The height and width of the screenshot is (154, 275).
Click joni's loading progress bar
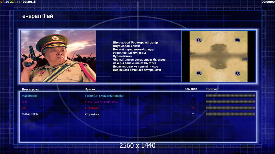[x=230, y=108]
